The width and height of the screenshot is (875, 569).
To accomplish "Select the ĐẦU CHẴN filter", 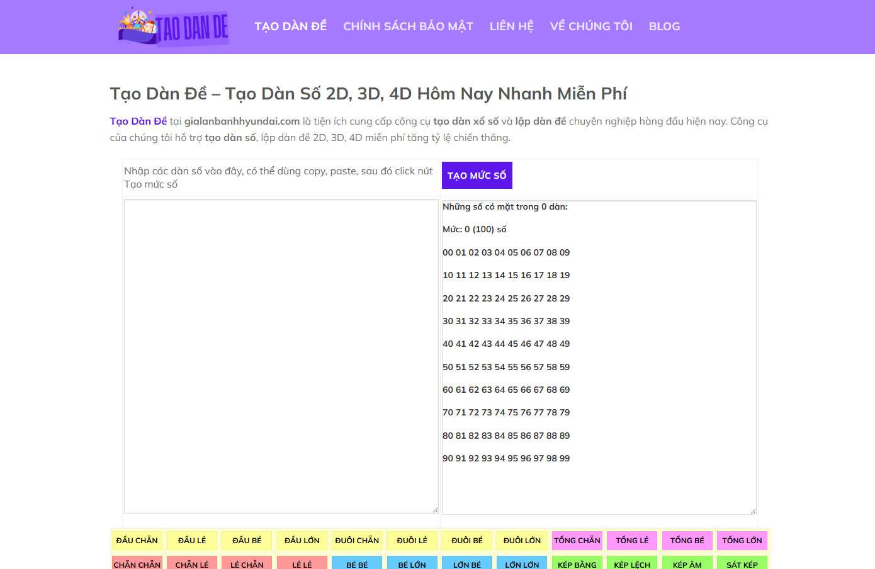I will (x=137, y=541).
